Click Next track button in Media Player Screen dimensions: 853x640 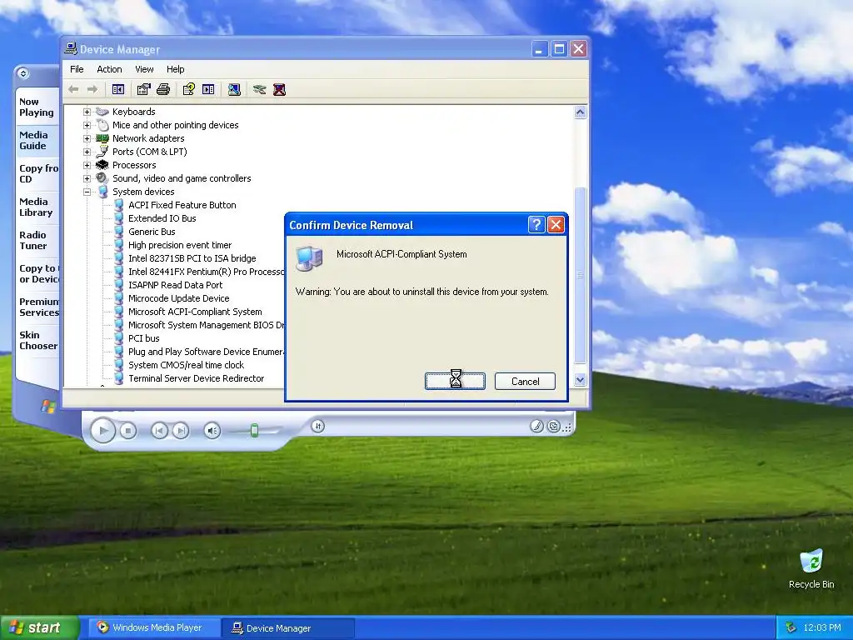click(x=181, y=431)
